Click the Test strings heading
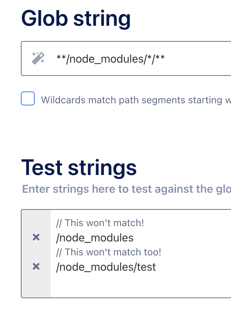The width and height of the screenshot is (231, 318). click(79, 167)
